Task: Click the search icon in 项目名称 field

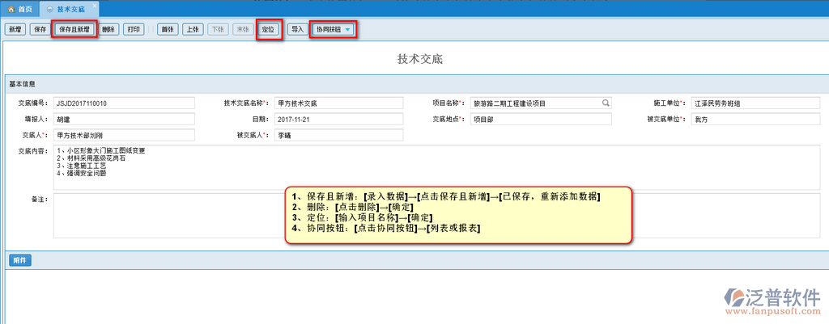Action: click(605, 103)
